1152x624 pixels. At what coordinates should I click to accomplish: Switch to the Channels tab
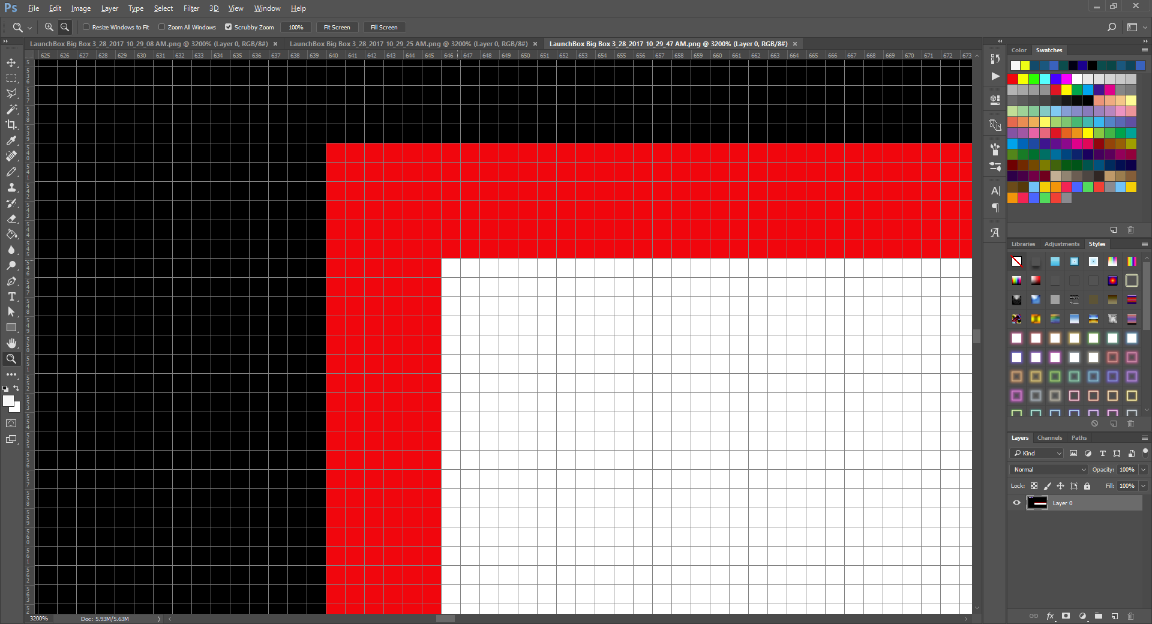pos(1049,437)
